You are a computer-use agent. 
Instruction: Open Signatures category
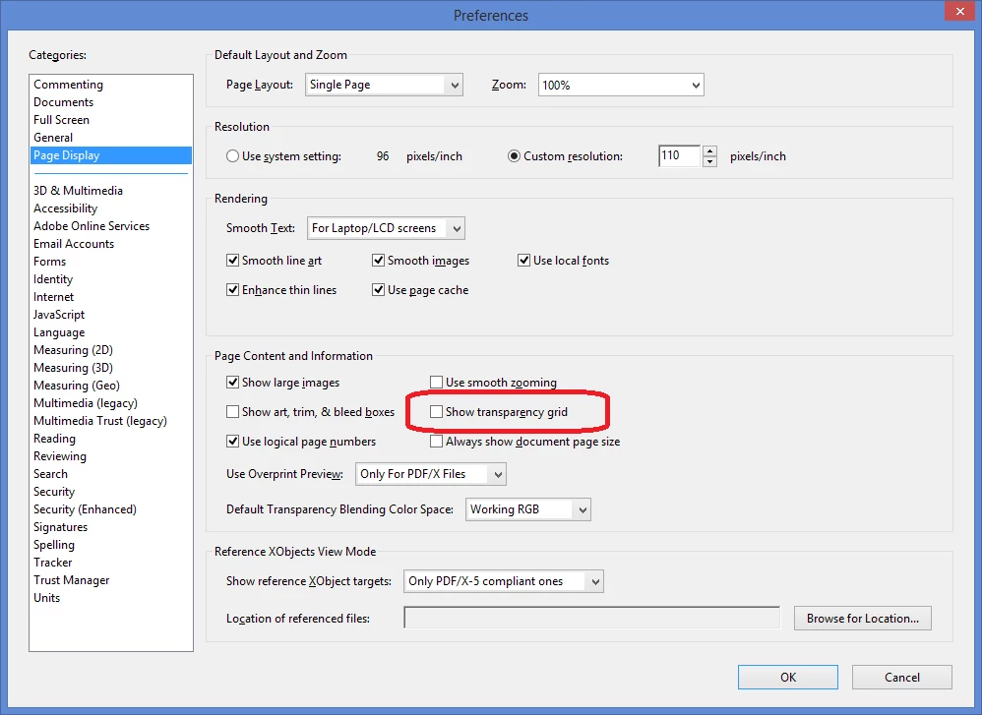(61, 527)
